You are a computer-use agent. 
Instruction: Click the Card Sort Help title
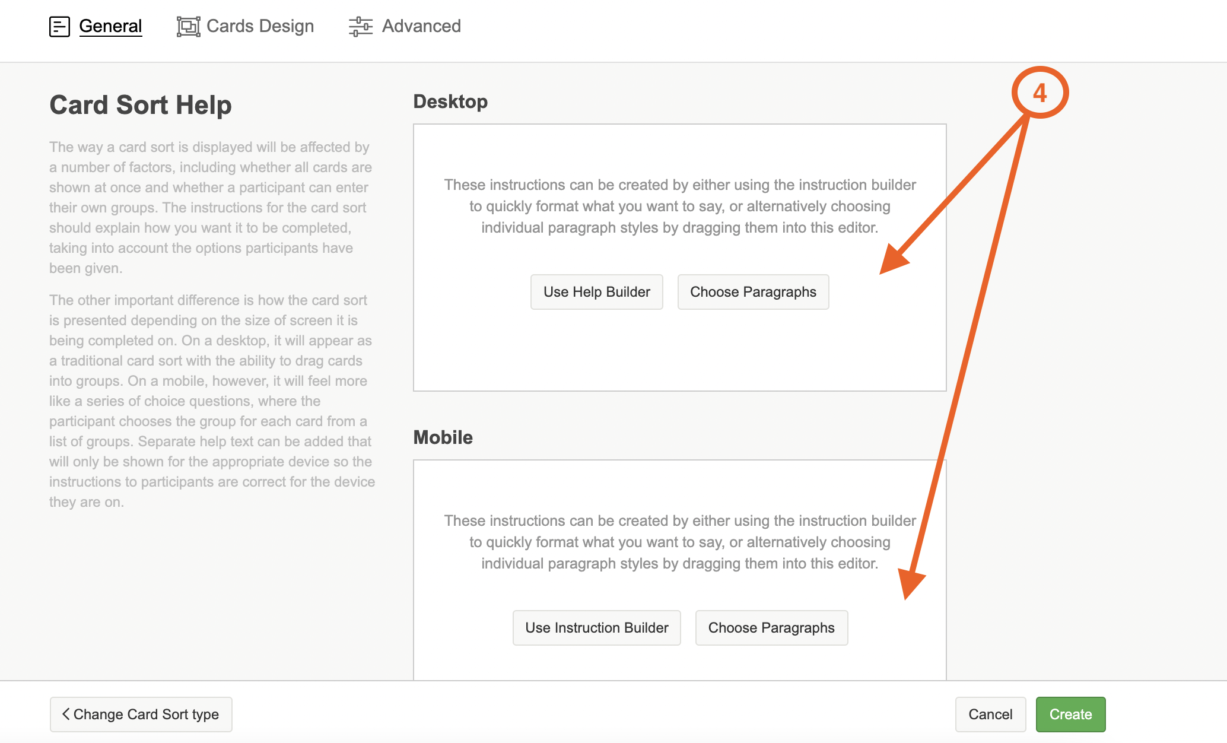tap(141, 105)
